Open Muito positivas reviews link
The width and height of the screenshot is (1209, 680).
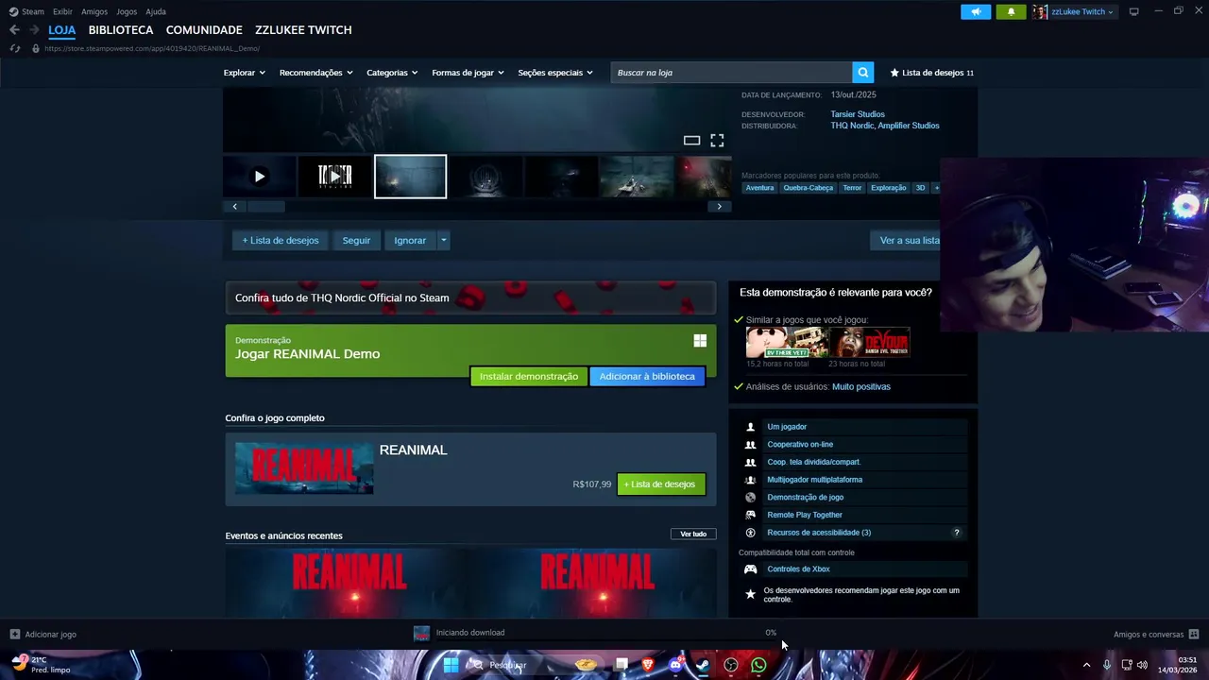[x=861, y=386]
